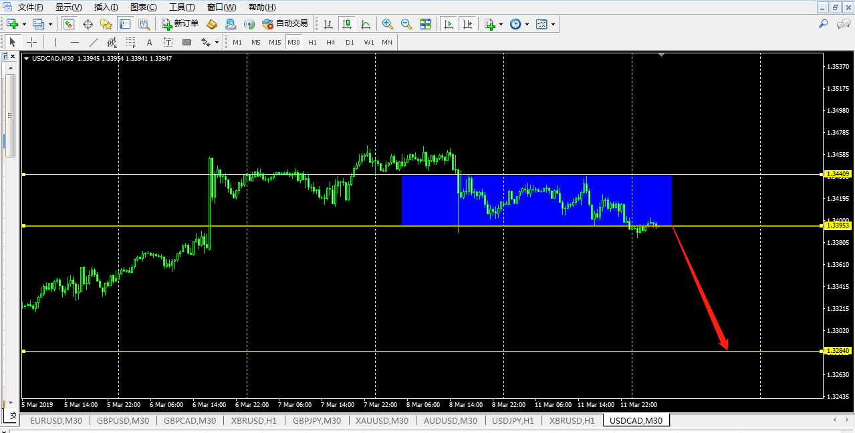This screenshot has width=855, height=433.
Task: Select the crosshair tool
Action: [x=31, y=42]
